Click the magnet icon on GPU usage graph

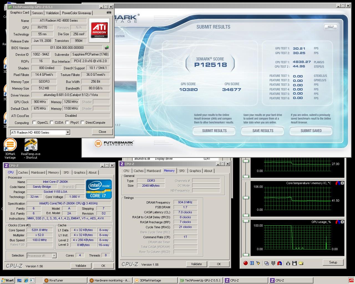(338, 222)
